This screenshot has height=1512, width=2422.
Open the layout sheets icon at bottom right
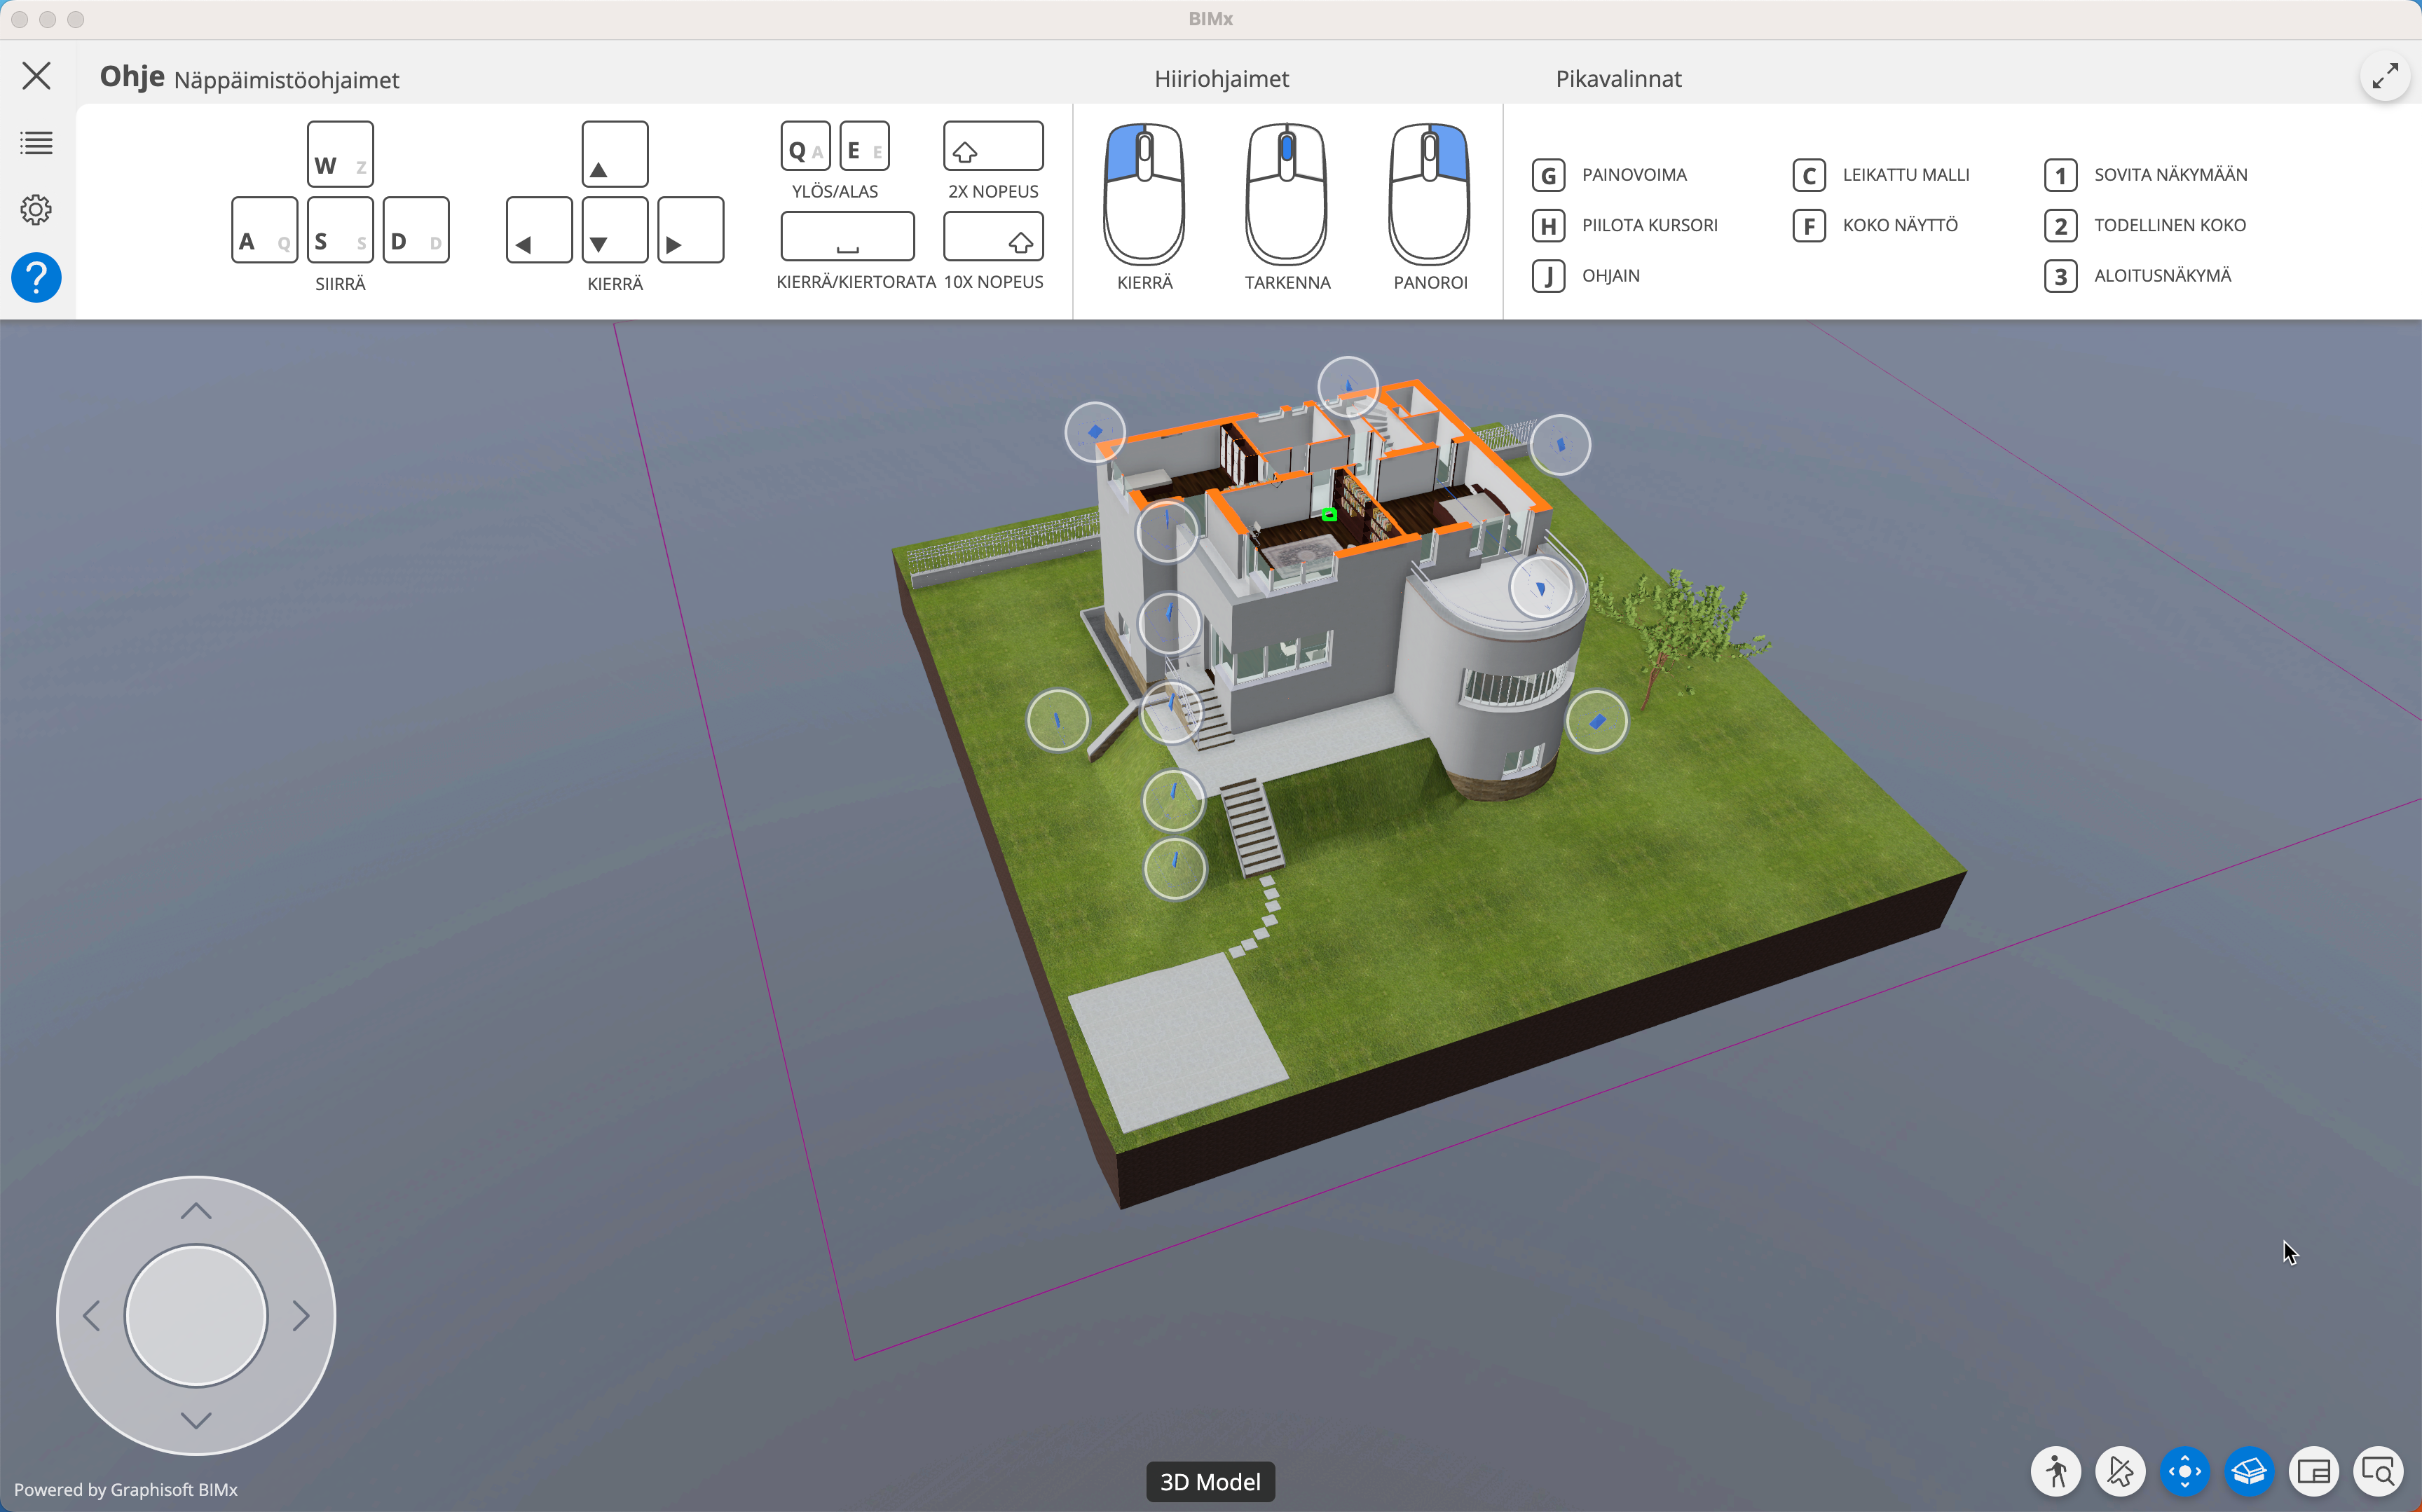pyautogui.click(x=2314, y=1471)
